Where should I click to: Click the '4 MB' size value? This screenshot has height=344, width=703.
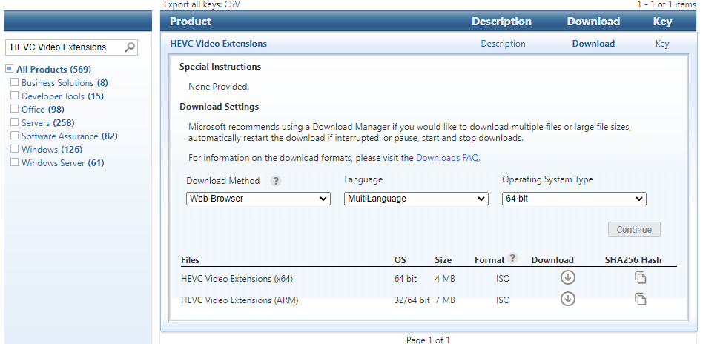click(x=445, y=279)
